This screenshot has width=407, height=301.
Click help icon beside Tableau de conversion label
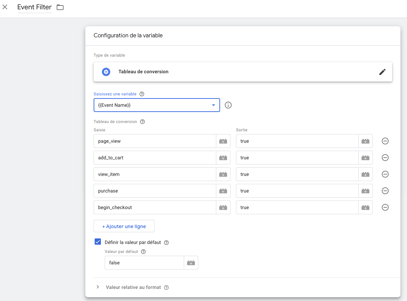142,122
